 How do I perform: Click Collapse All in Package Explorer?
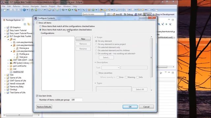pos(25,24)
